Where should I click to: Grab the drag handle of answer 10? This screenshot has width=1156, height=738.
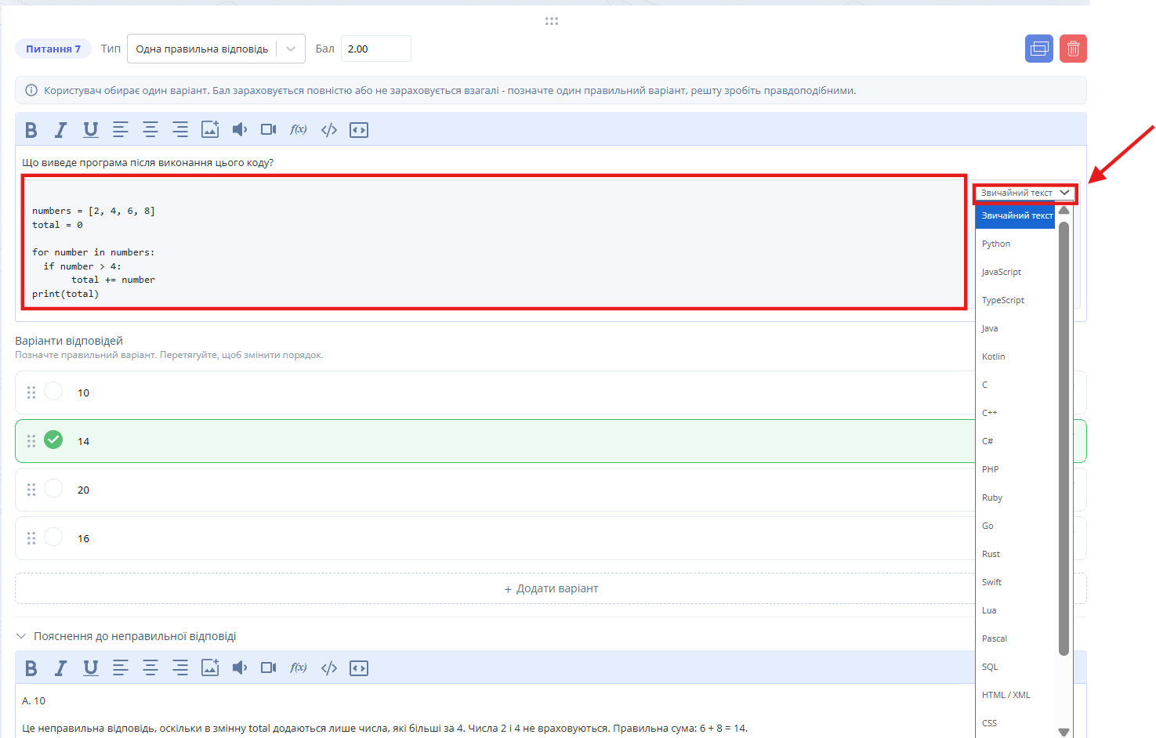(x=31, y=393)
